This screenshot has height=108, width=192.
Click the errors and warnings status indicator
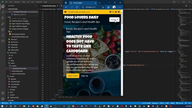tap(5, 103)
